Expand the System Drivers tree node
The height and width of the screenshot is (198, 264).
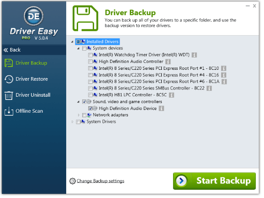coord(73,122)
